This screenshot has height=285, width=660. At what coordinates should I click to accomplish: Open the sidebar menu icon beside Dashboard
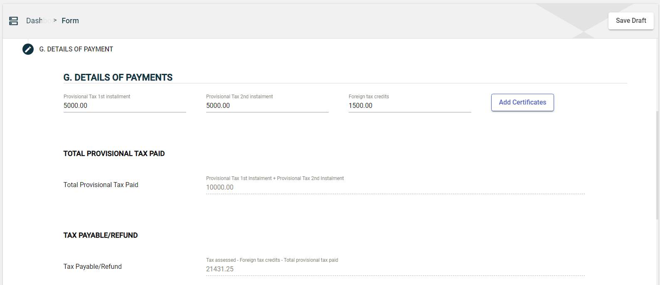pos(14,21)
